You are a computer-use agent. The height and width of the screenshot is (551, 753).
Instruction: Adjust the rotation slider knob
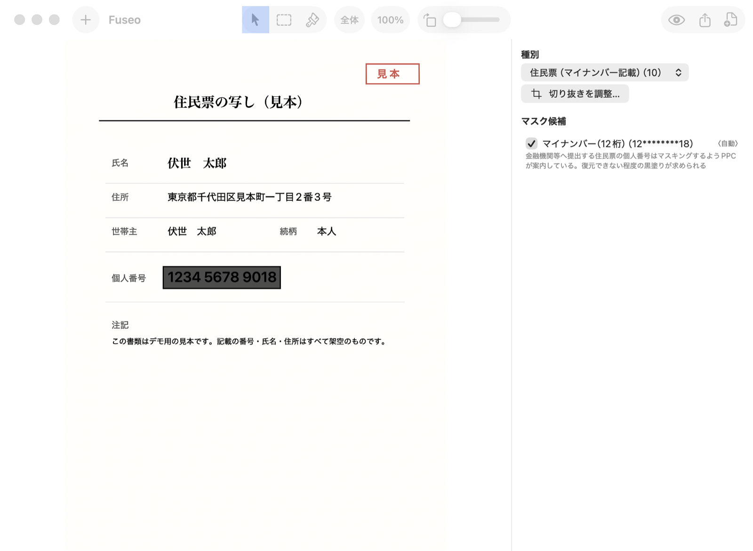pos(452,20)
